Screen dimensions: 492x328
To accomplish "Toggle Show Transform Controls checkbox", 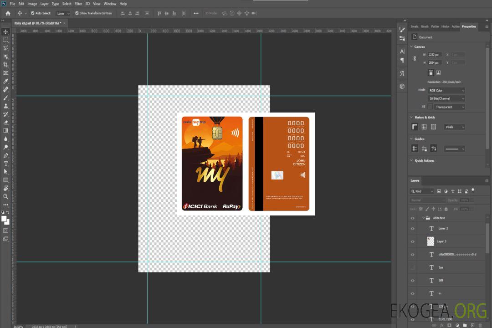I will [77, 13].
